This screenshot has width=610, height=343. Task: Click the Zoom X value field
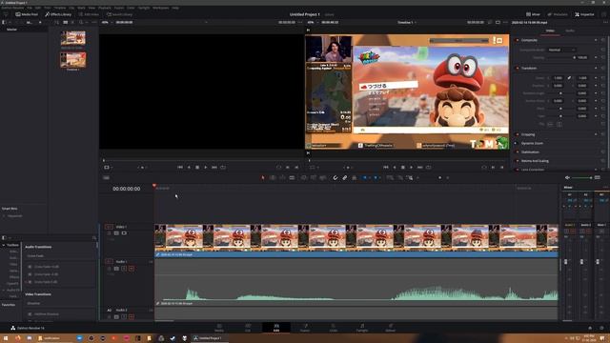click(x=558, y=78)
